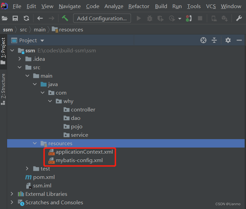Select pom.xml Maven file
This screenshot has width=246, height=209.
pyautogui.click(x=40, y=177)
